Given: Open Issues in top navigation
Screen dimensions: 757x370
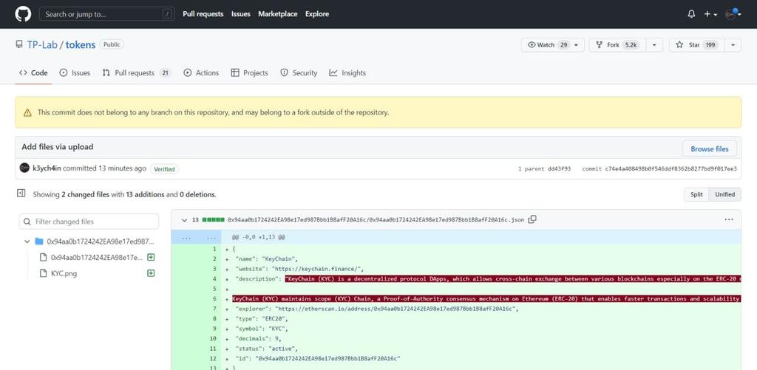Looking at the screenshot, I should [x=240, y=14].
